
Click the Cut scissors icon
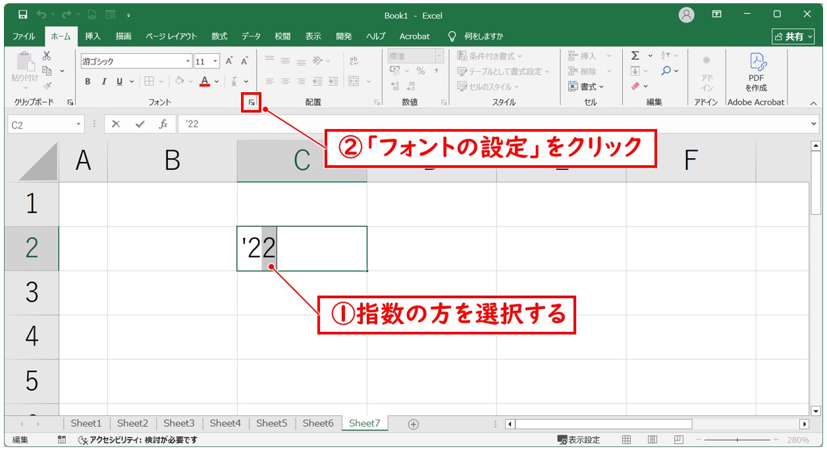coord(47,56)
